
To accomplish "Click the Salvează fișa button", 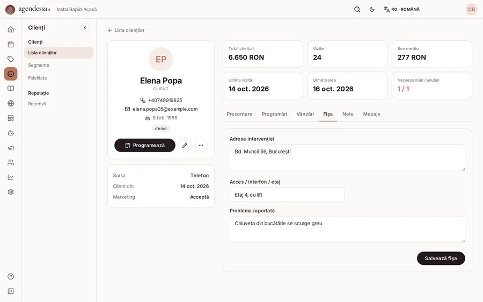I will pyautogui.click(x=441, y=258).
